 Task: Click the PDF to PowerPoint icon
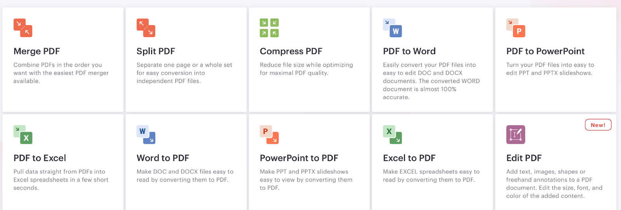coord(516,28)
